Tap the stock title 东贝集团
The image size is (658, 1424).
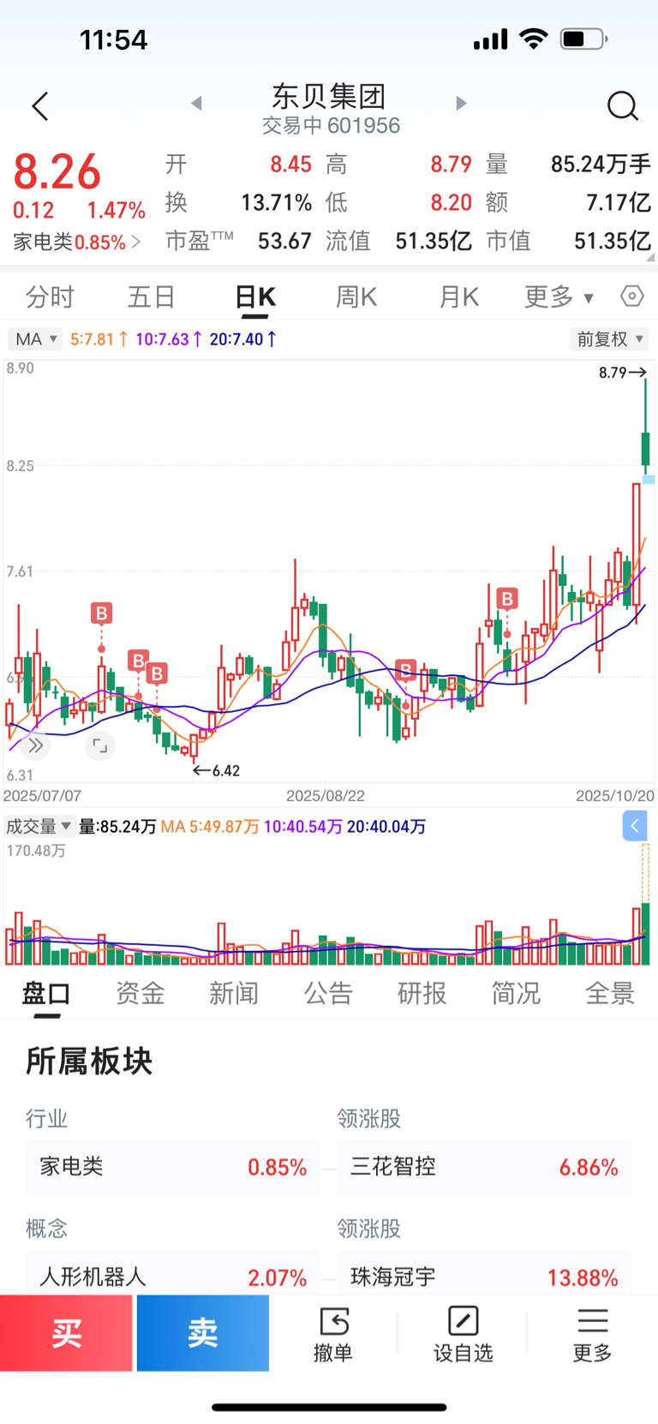[x=329, y=96]
